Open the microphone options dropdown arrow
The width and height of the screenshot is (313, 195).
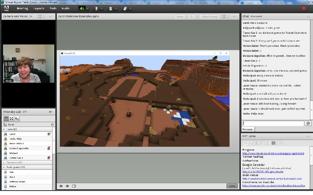pos(102,8)
